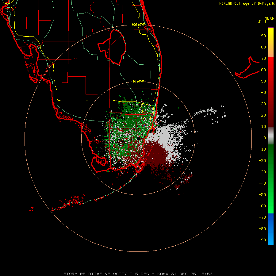Click the positive 40 velocity scale label
The image size is (276, 276).
pyautogui.click(x=263, y=92)
